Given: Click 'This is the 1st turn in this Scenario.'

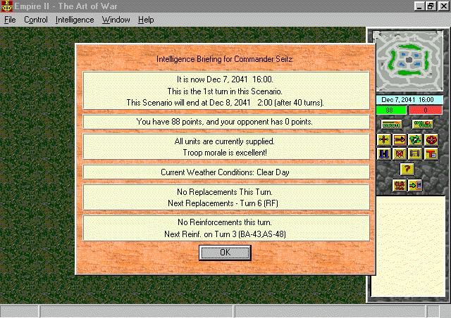Looking at the screenshot, I should [x=225, y=91].
